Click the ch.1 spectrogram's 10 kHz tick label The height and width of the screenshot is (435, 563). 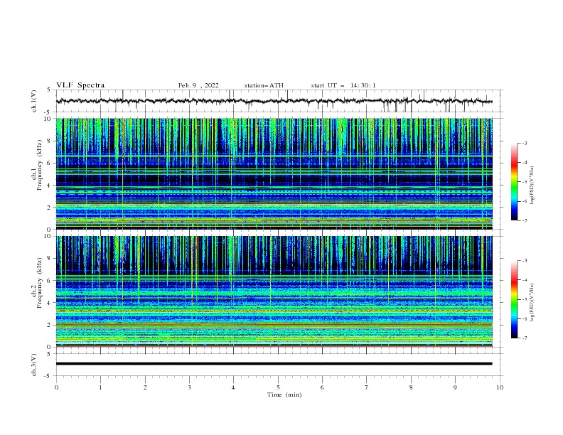48,119
